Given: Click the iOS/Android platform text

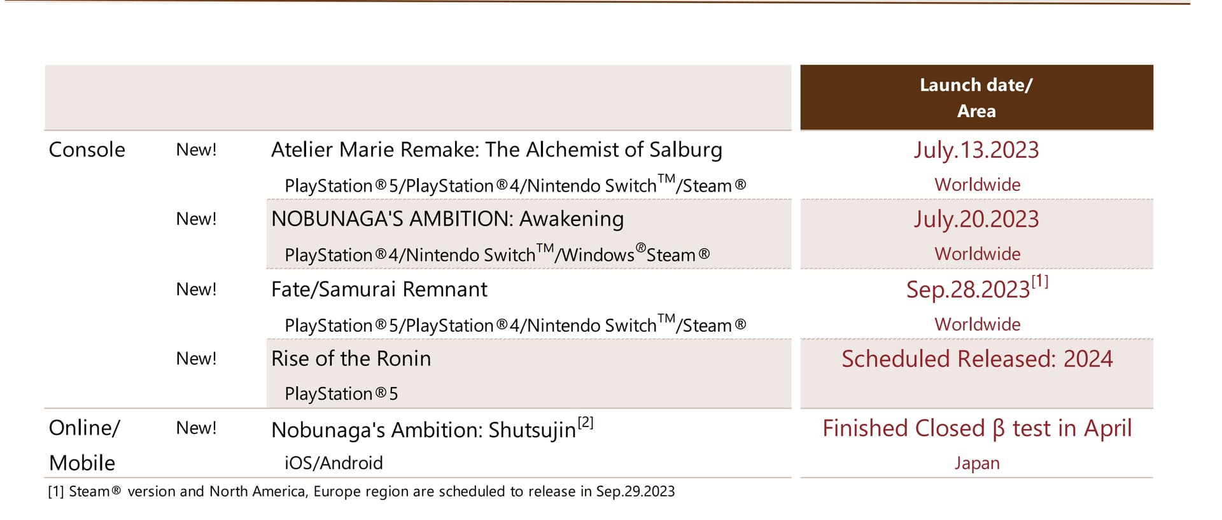Looking at the screenshot, I should point(334,463).
